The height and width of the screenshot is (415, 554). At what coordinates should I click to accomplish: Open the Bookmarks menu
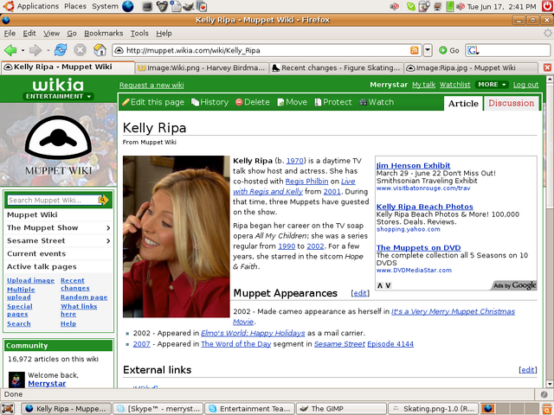(x=104, y=33)
